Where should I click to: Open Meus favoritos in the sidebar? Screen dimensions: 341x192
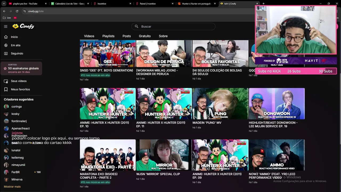21,89
